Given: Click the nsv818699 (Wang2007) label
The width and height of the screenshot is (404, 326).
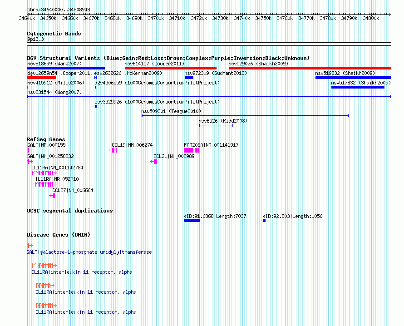Looking at the screenshot, I should [x=54, y=64].
